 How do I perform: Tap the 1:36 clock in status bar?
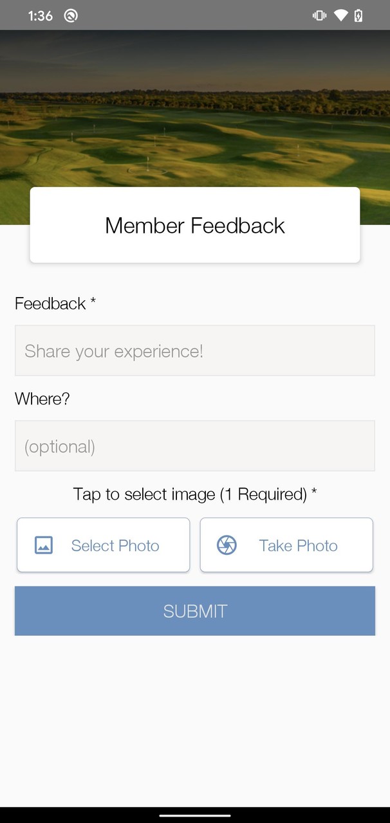pos(40,15)
